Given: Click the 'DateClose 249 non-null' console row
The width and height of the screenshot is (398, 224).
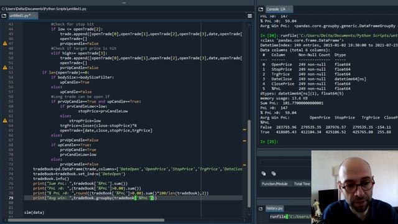Looking at the screenshot, I should (314, 79).
